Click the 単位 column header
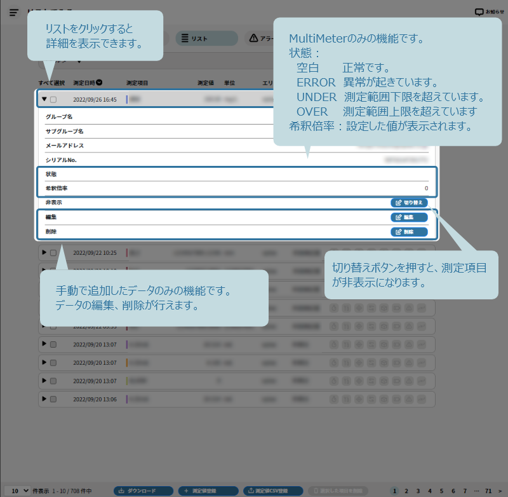Screen dimensions: 508x497 [230, 83]
